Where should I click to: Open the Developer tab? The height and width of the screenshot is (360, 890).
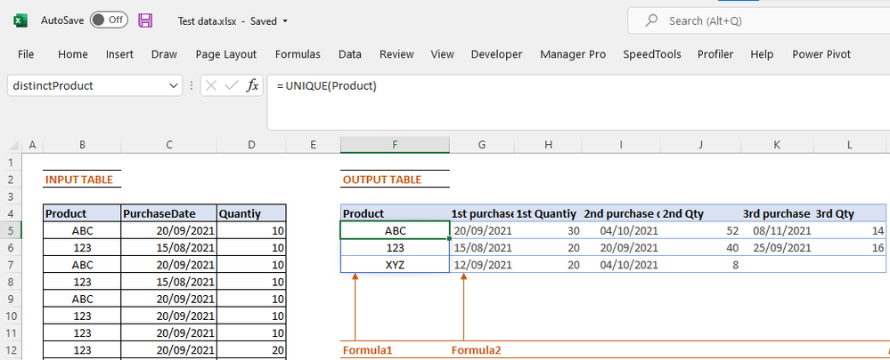point(496,54)
